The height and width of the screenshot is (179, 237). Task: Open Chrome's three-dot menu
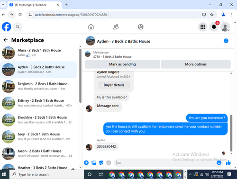click(232, 15)
